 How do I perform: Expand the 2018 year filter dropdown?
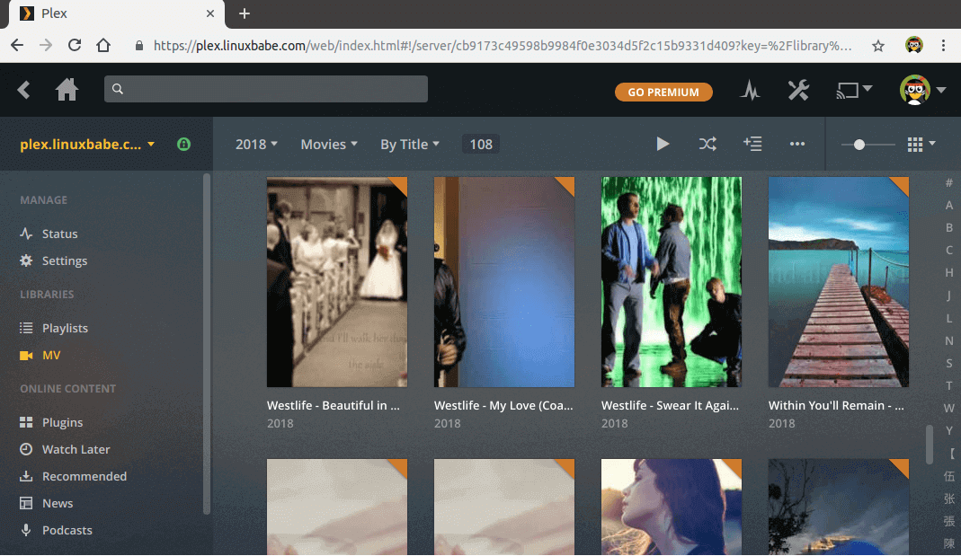tap(256, 144)
